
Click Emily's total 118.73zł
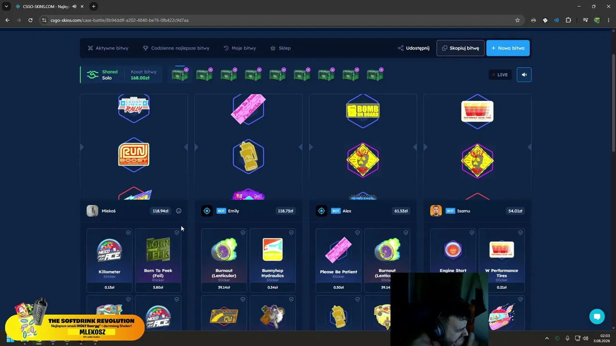286,211
